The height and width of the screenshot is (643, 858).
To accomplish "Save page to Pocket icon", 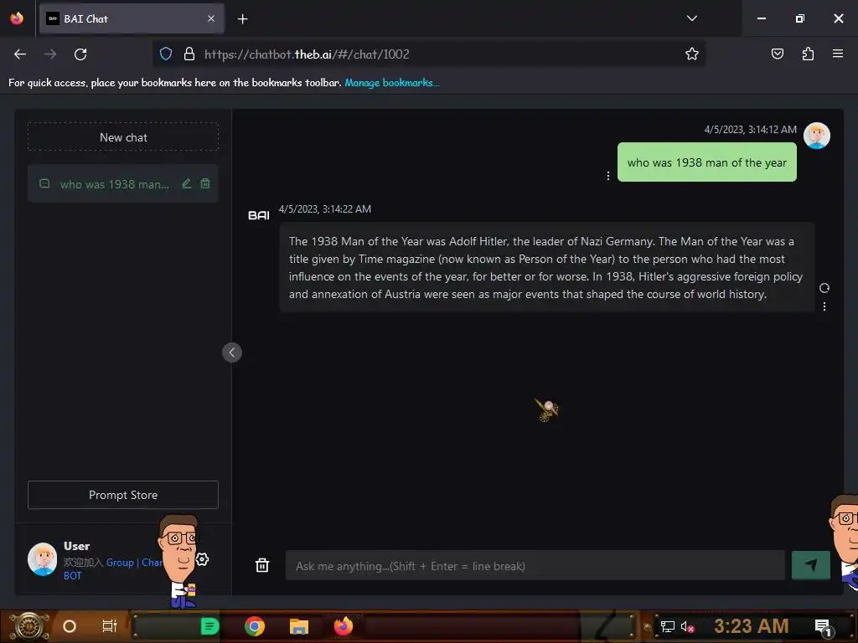I will click(777, 54).
